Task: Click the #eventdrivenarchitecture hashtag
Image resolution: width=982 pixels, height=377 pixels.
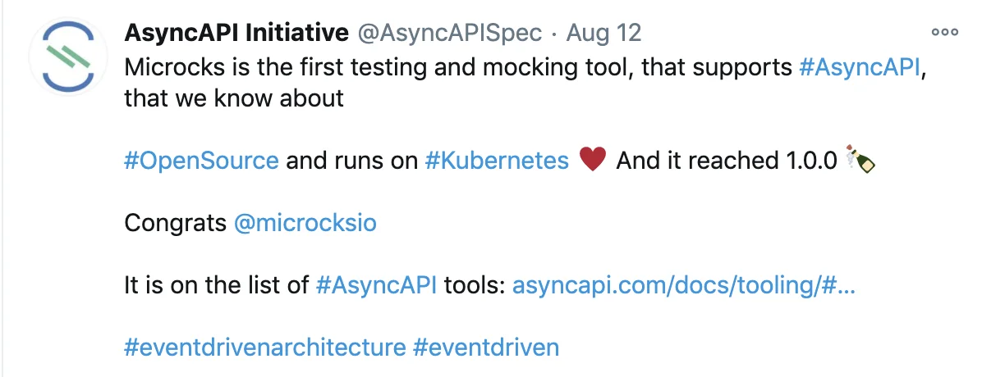Action: 264,347
